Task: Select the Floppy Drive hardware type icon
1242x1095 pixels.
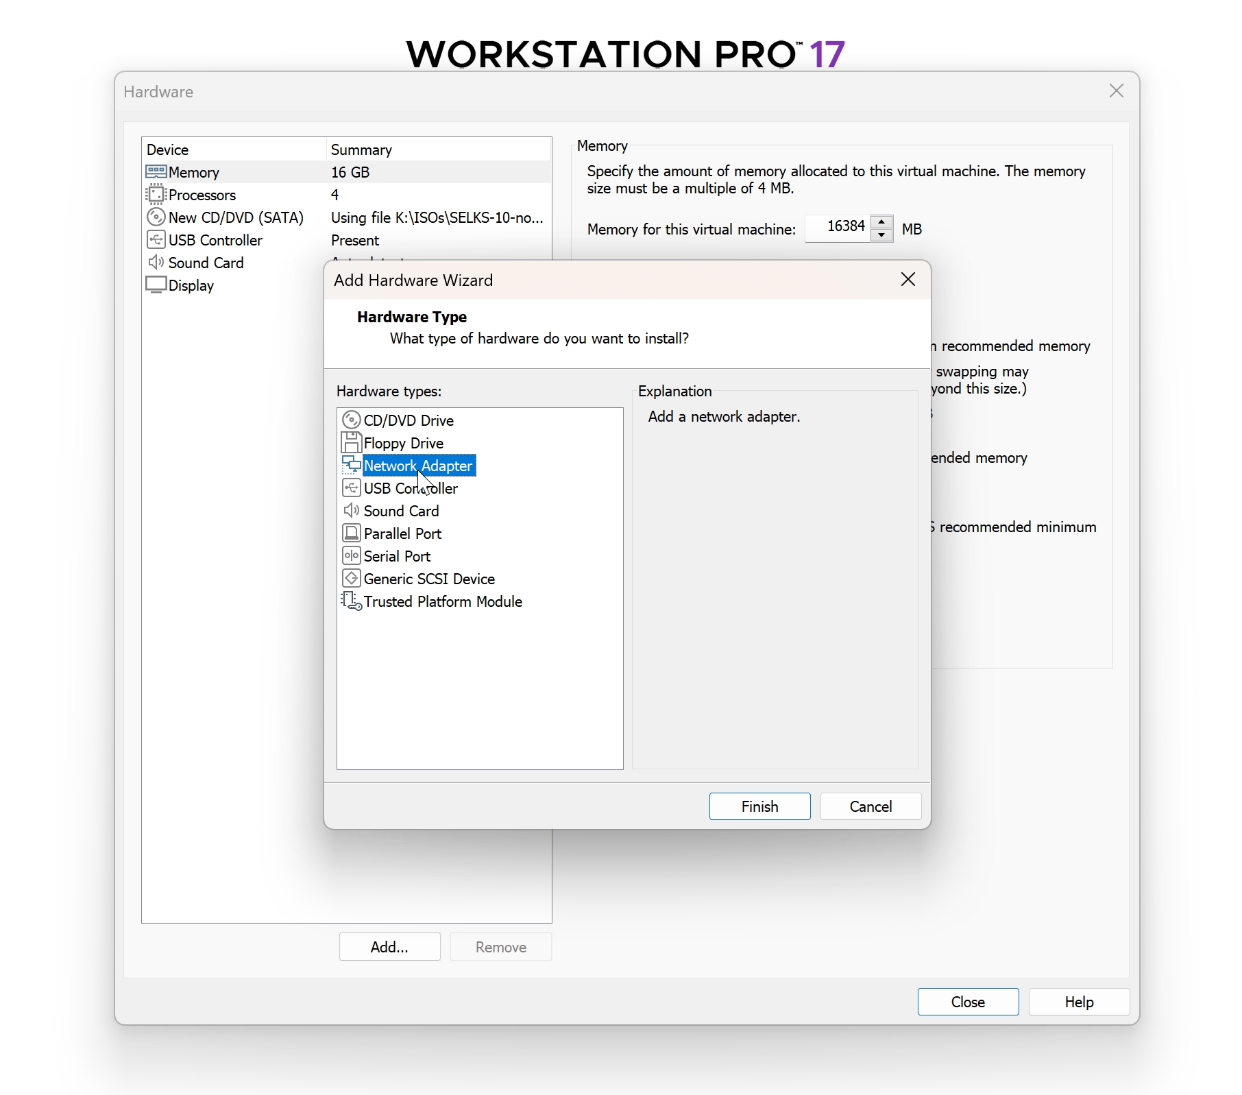Action: (352, 443)
